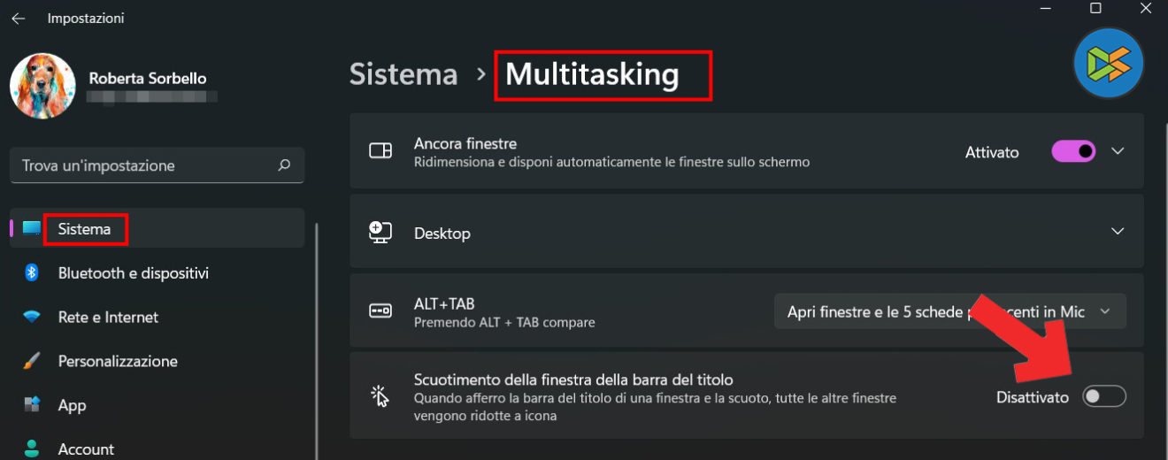The width and height of the screenshot is (1168, 460).
Task: Go to Personalizzazione settings
Action: click(x=118, y=361)
